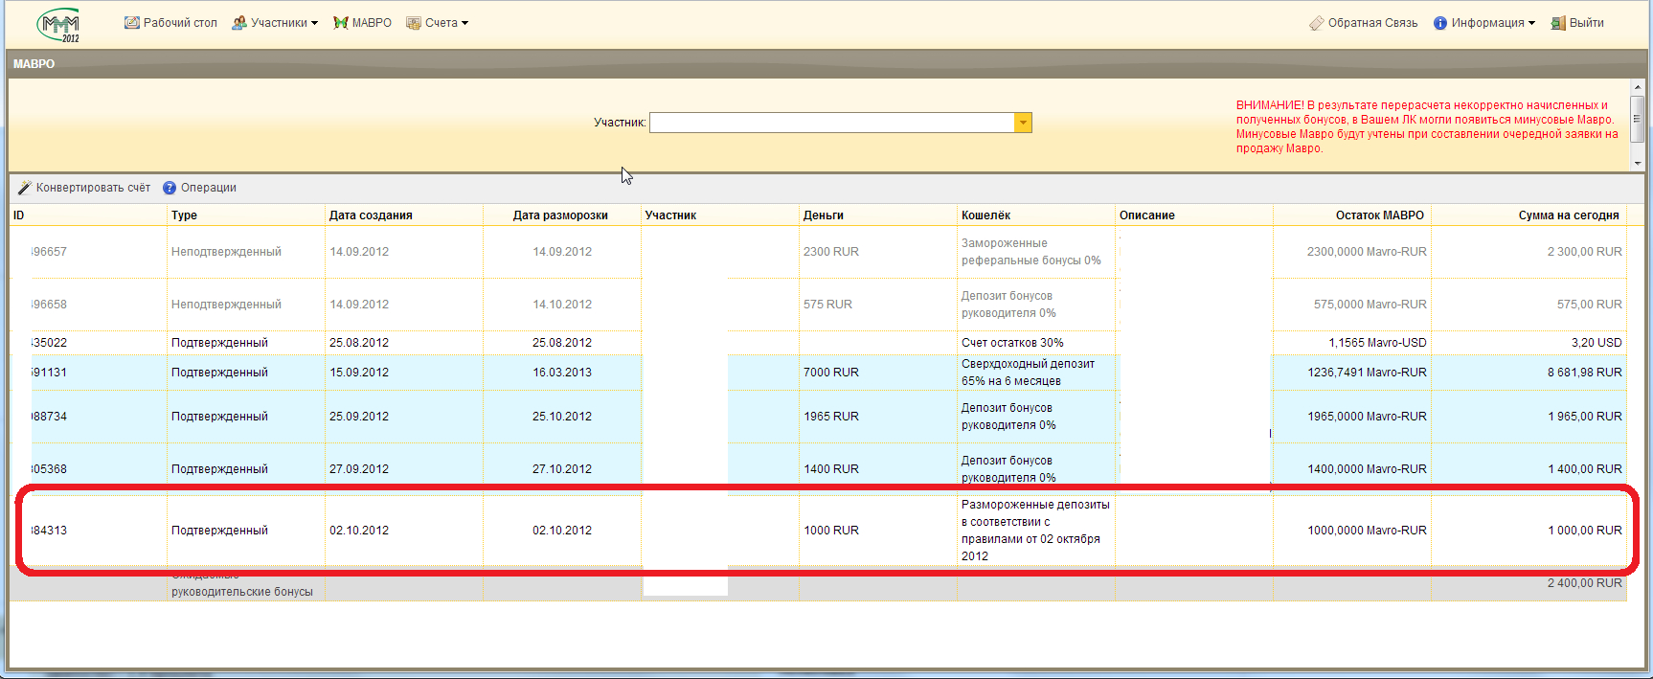The width and height of the screenshot is (1653, 679).
Task: Open the Информация menu
Action: click(1484, 23)
